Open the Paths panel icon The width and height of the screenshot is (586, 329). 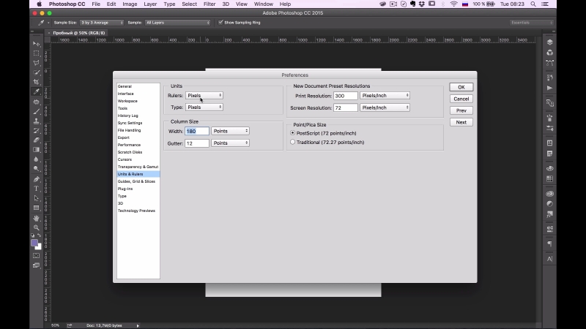click(550, 63)
